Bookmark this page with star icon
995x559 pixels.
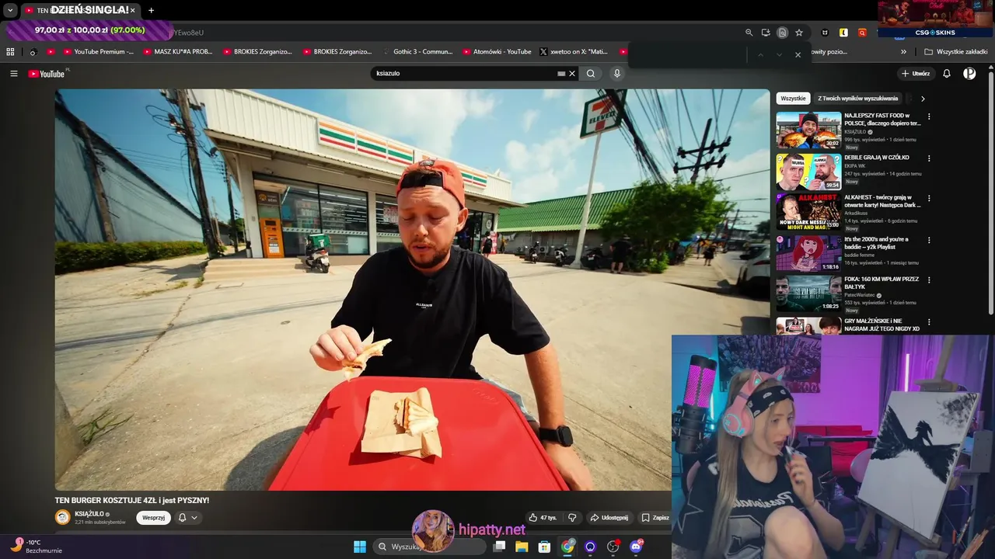(799, 33)
